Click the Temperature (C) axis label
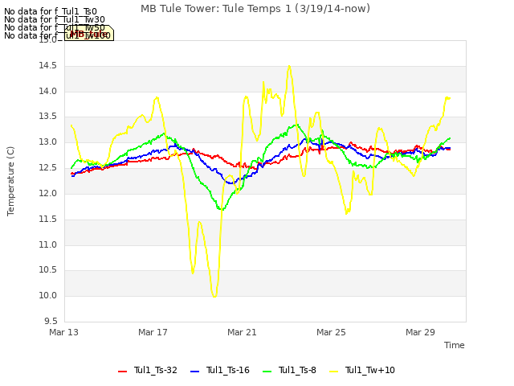514x386 pixels. [x=10, y=181]
